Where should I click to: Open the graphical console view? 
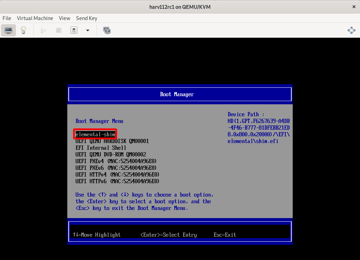click(8, 30)
